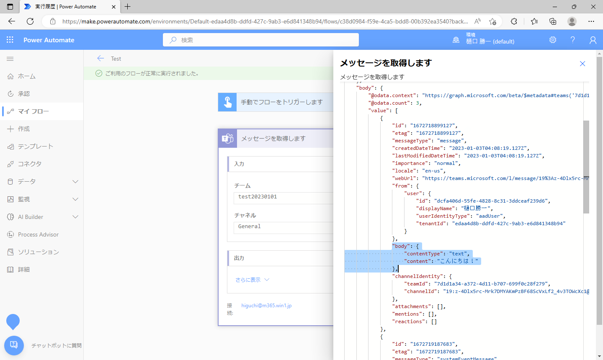
Task: Click the monitor chart icon
Action: click(10, 199)
